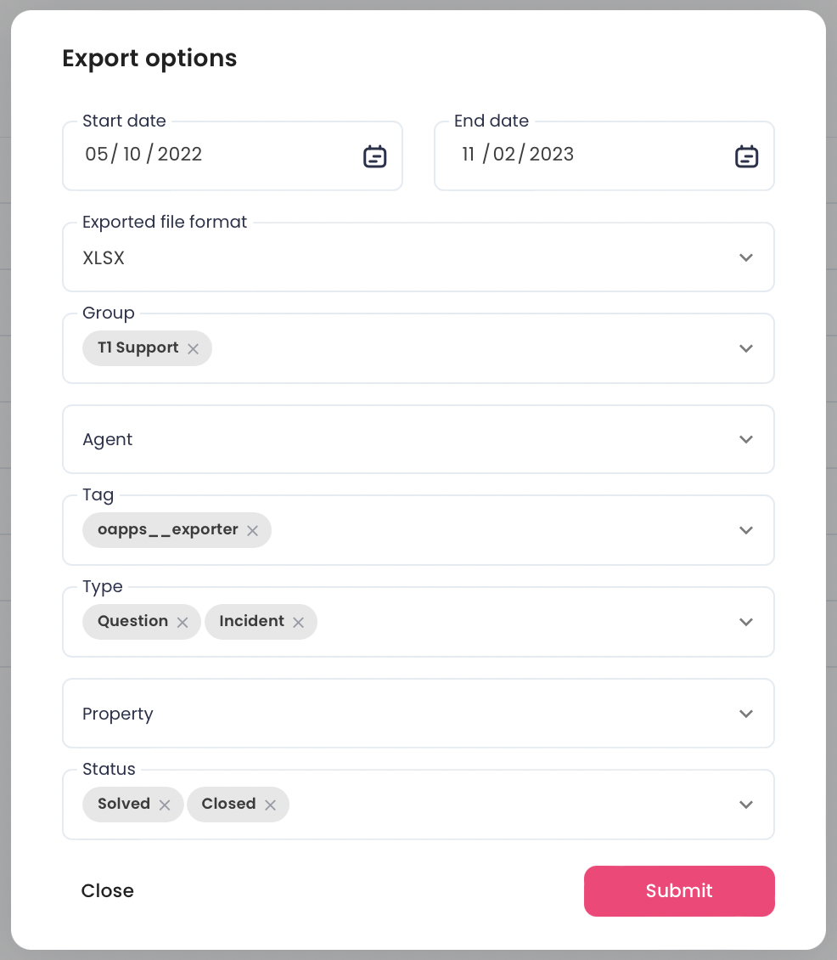This screenshot has width=837, height=960.
Task: Submit the export options
Action: 679,891
